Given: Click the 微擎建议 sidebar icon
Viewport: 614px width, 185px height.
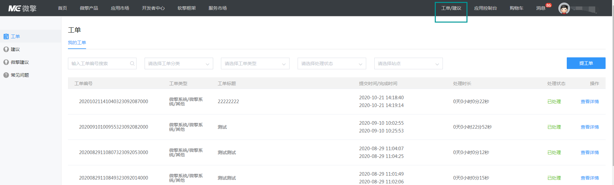Looking at the screenshot, I should tap(6, 62).
